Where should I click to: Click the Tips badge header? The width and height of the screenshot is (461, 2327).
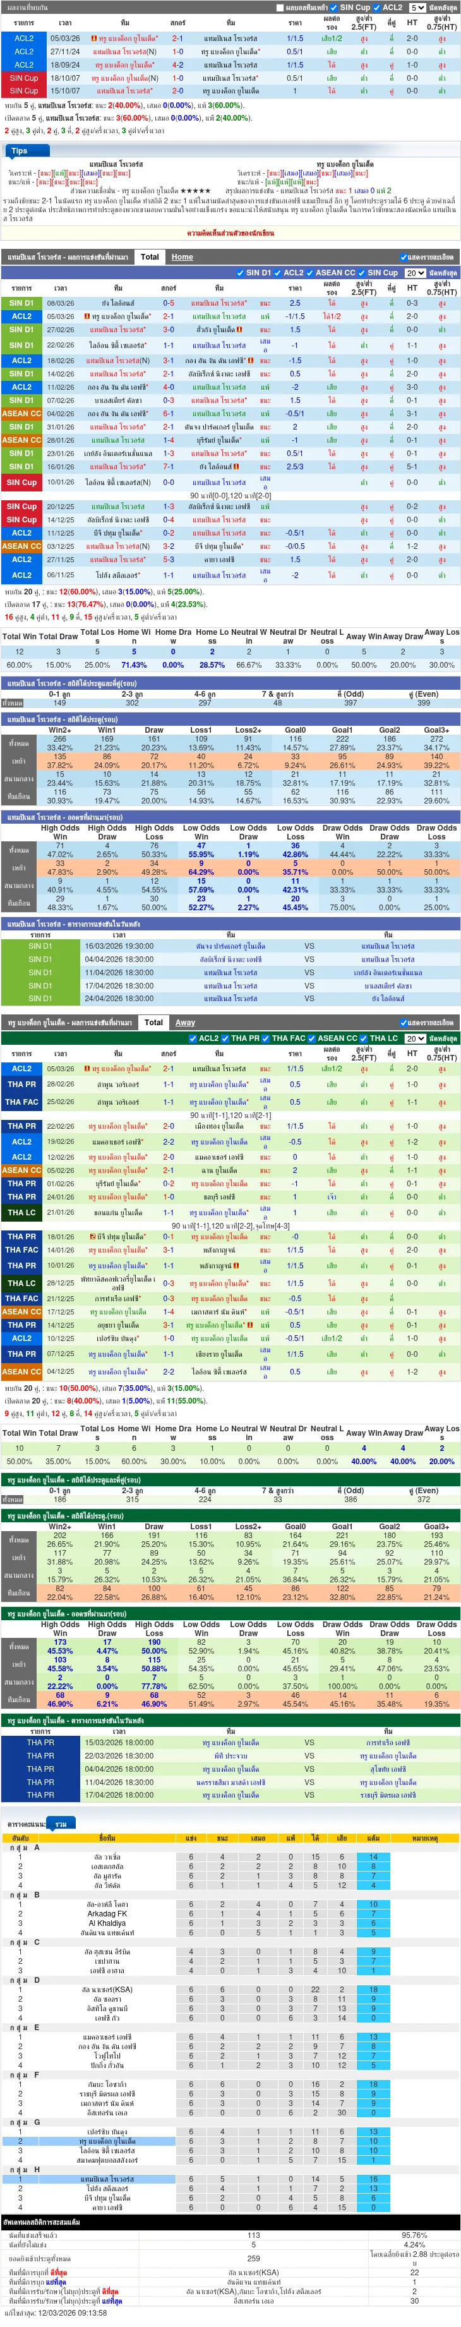20,151
